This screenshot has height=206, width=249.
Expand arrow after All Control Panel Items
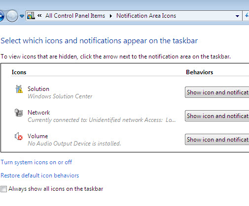coord(111,16)
